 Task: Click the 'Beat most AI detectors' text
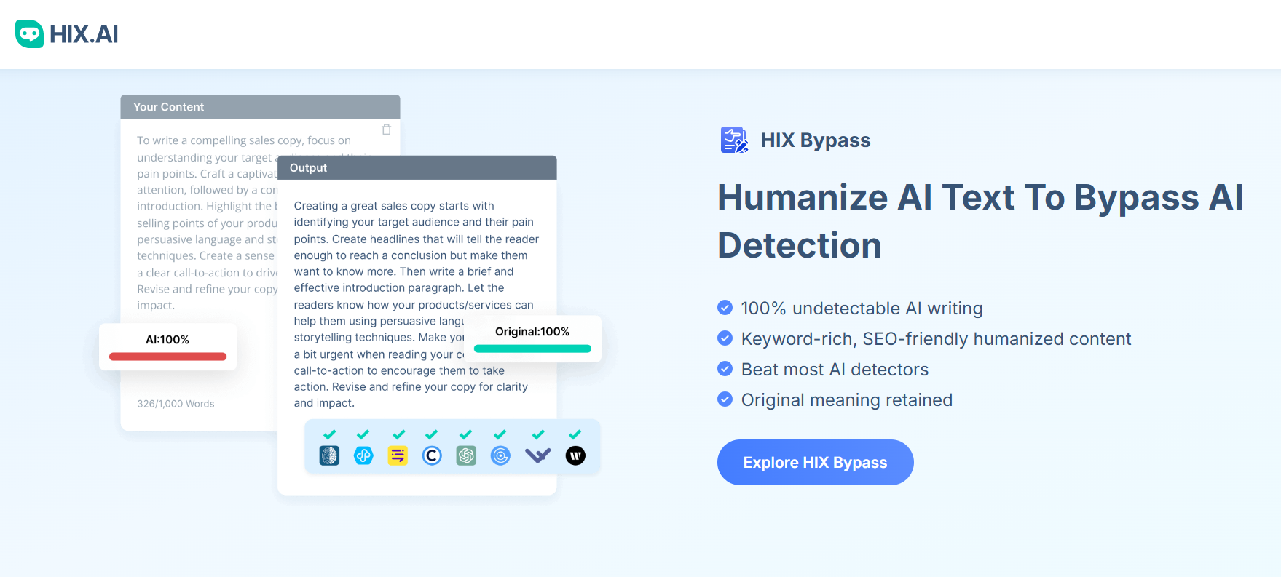tap(835, 370)
